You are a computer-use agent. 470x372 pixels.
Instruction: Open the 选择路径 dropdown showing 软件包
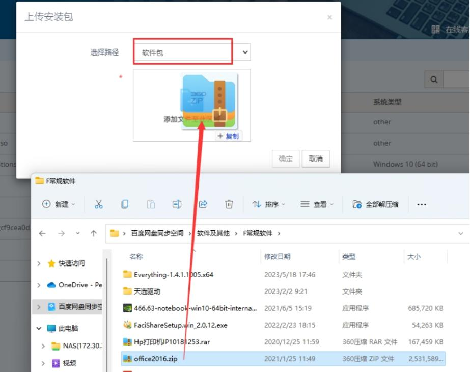coord(192,52)
